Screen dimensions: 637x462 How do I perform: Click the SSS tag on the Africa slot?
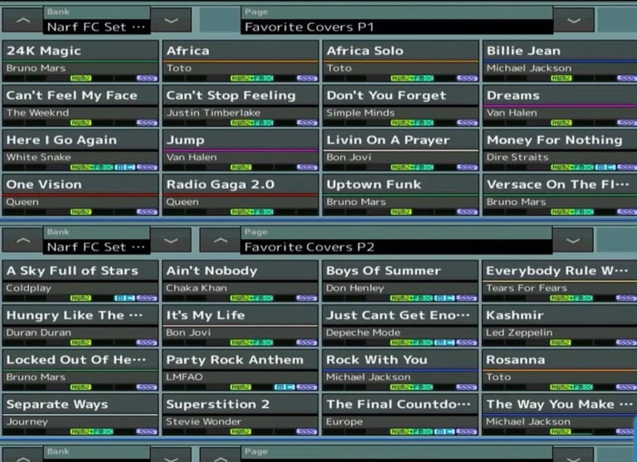pyautogui.click(x=307, y=78)
